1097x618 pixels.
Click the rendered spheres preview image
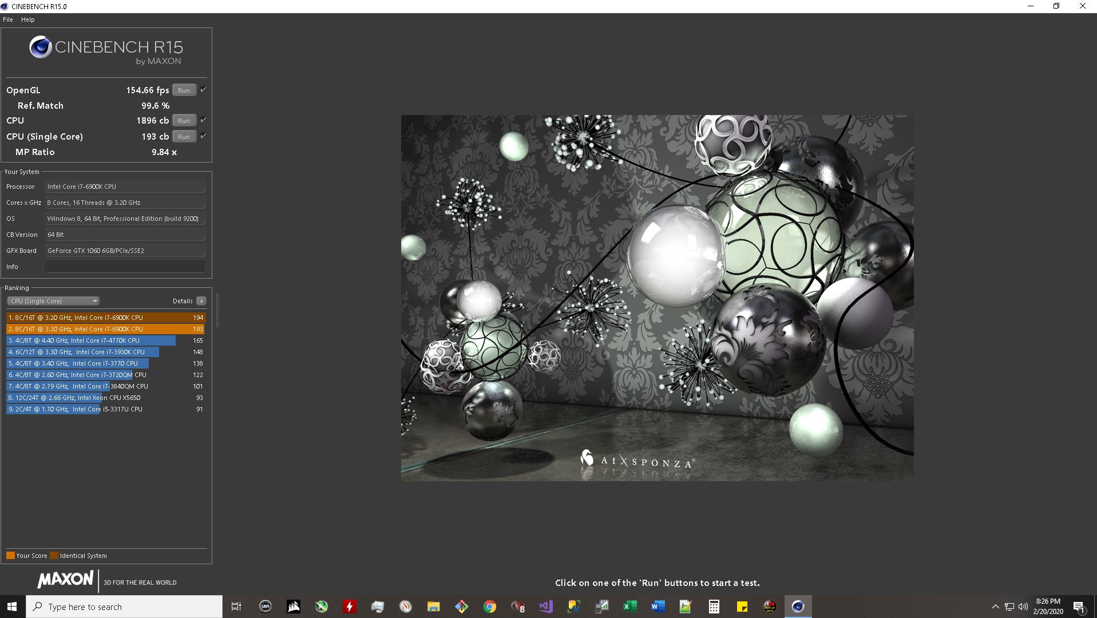[x=657, y=298]
